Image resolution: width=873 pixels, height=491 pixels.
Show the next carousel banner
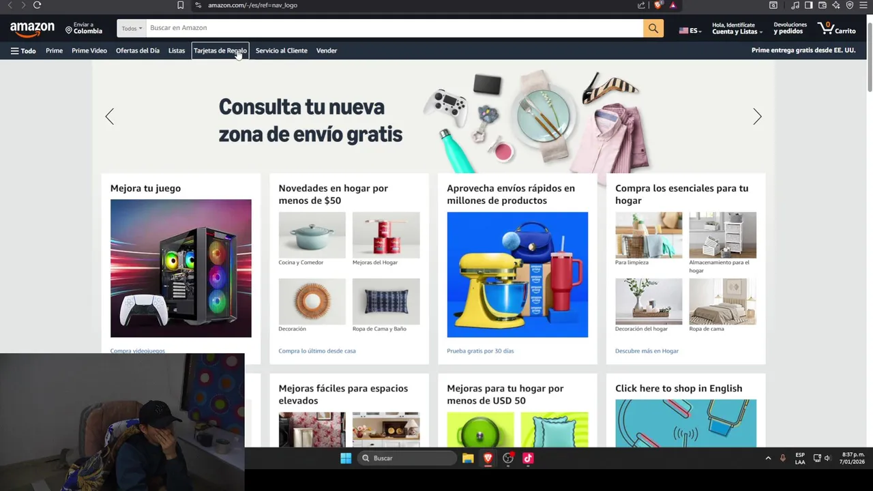757,117
